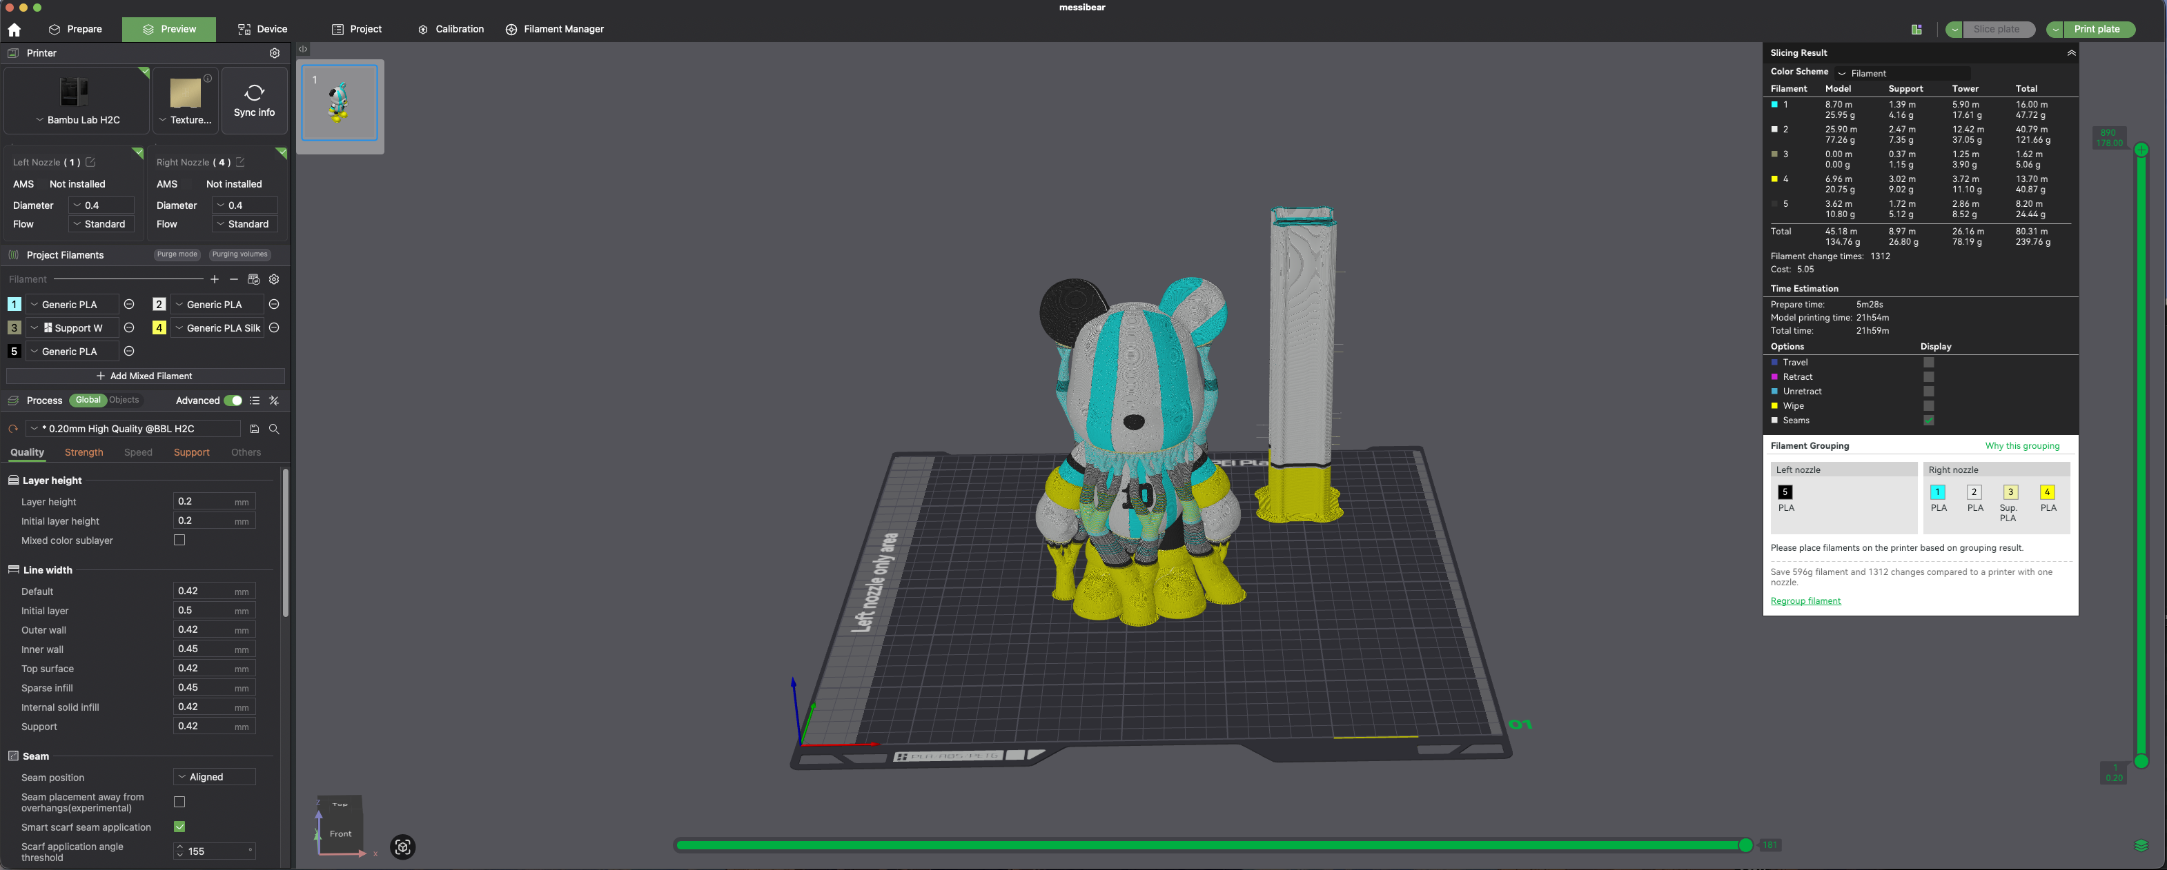The width and height of the screenshot is (2167, 870).
Task: Show Unretract points in display
Action: [1929, 391]
